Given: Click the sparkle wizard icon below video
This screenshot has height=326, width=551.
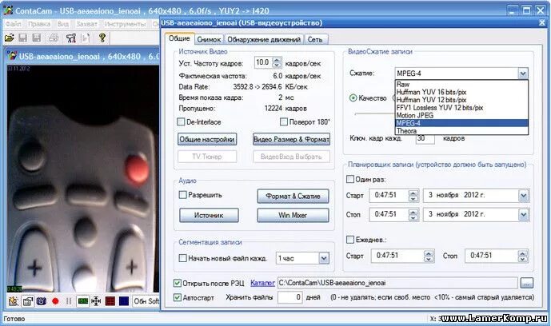Looking at the screenshot, I should [14, 301].
